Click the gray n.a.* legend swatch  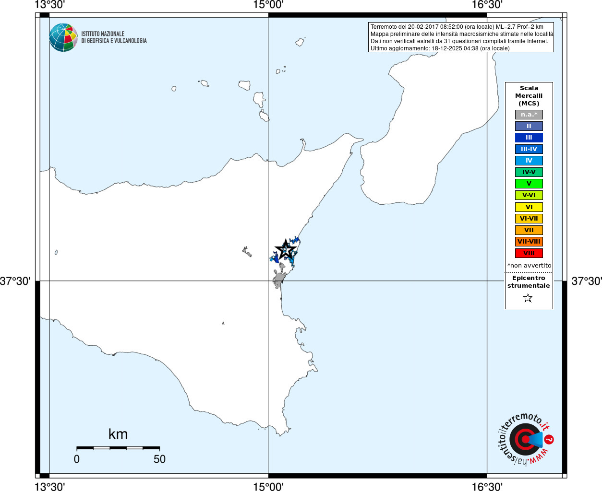[529, 115]
